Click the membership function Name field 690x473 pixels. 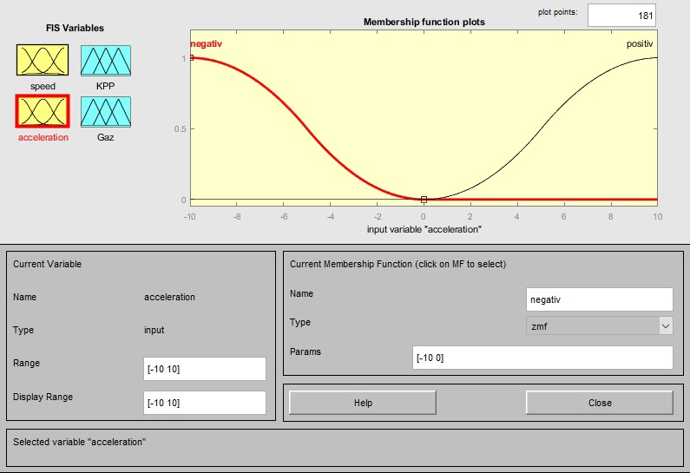[600, 299]
